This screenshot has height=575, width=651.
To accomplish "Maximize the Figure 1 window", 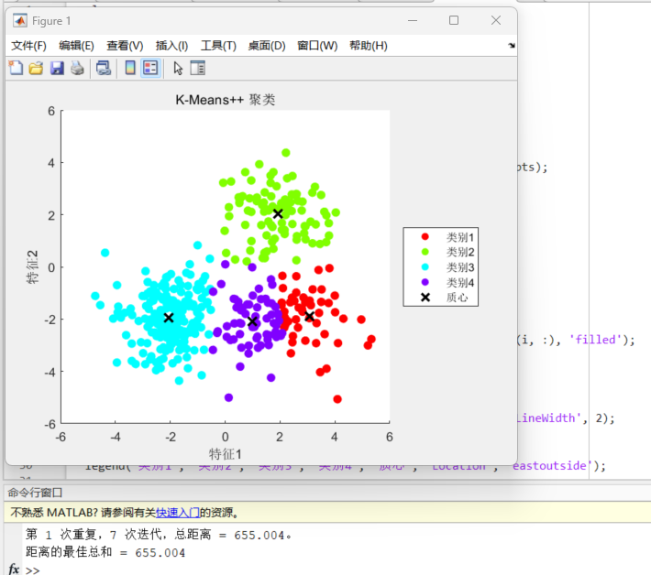I will 453,20.
